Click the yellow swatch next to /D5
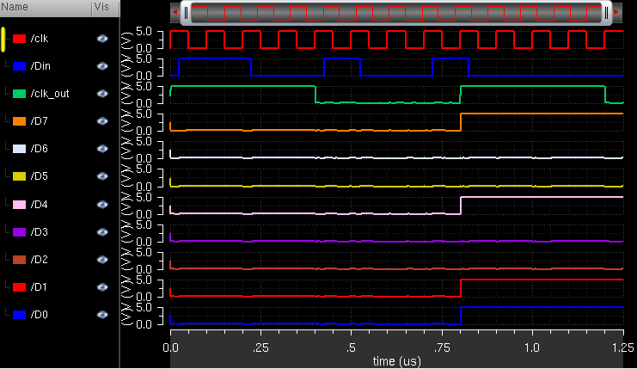637x369 pixels. coord(19,176)
